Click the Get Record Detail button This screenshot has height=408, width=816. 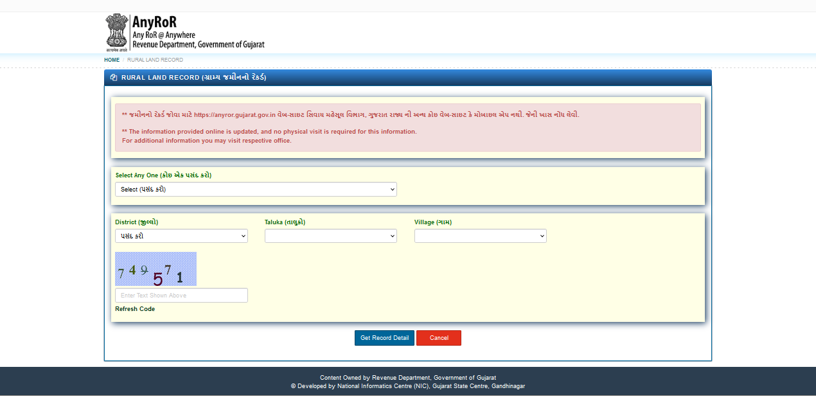point(384,337)
